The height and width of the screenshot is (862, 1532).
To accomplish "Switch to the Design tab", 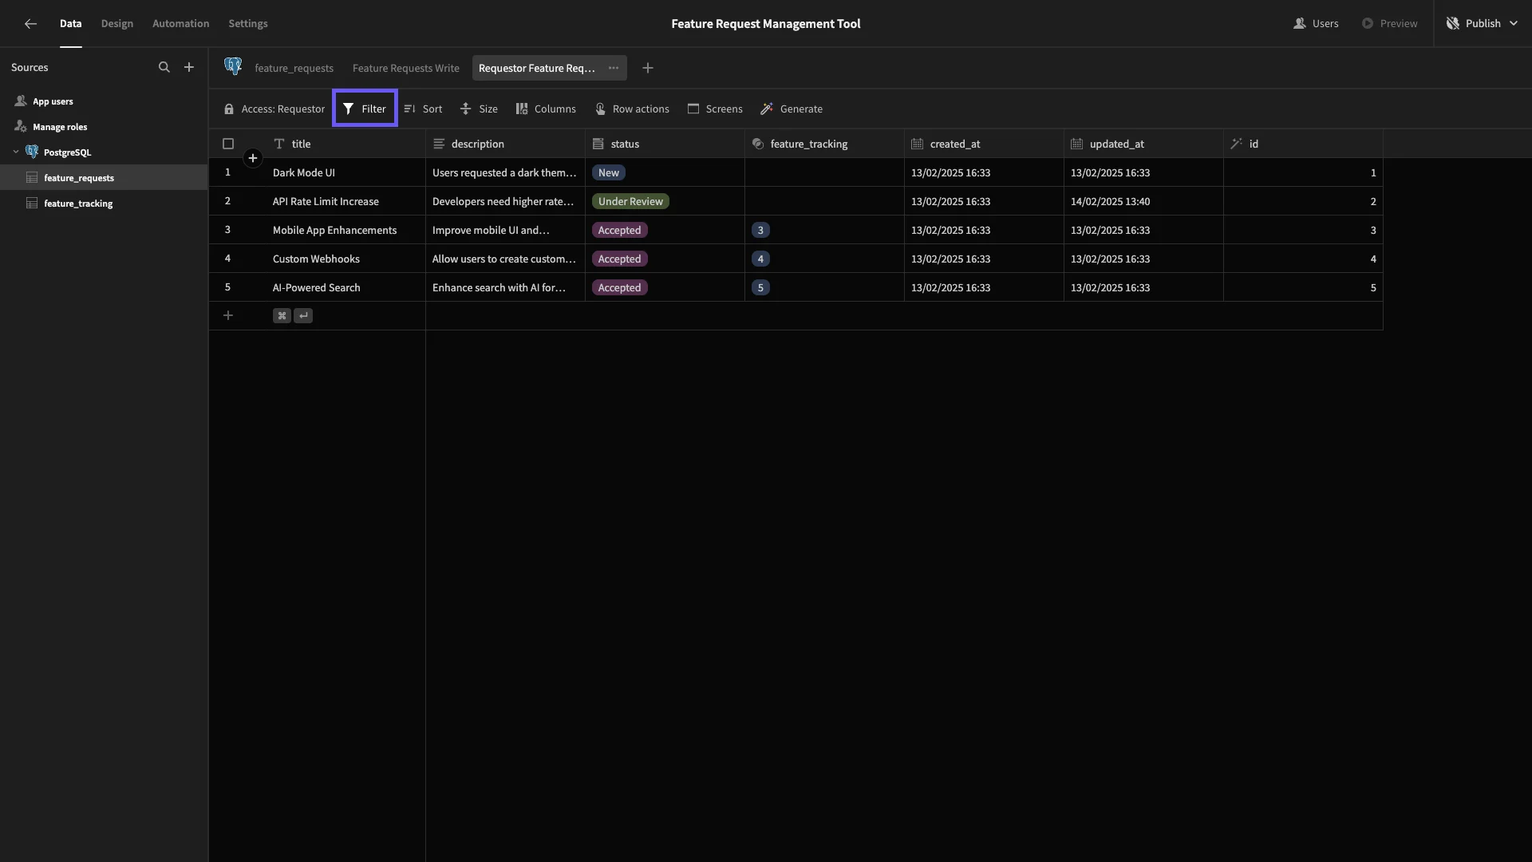I will point(117,24).
